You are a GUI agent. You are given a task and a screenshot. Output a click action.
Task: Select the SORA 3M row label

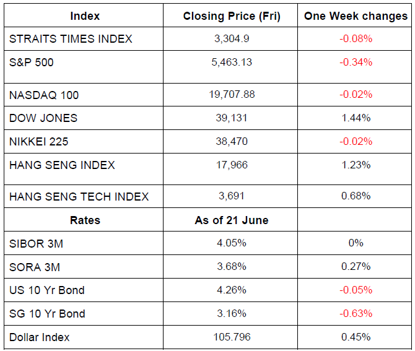coord(34,267)
